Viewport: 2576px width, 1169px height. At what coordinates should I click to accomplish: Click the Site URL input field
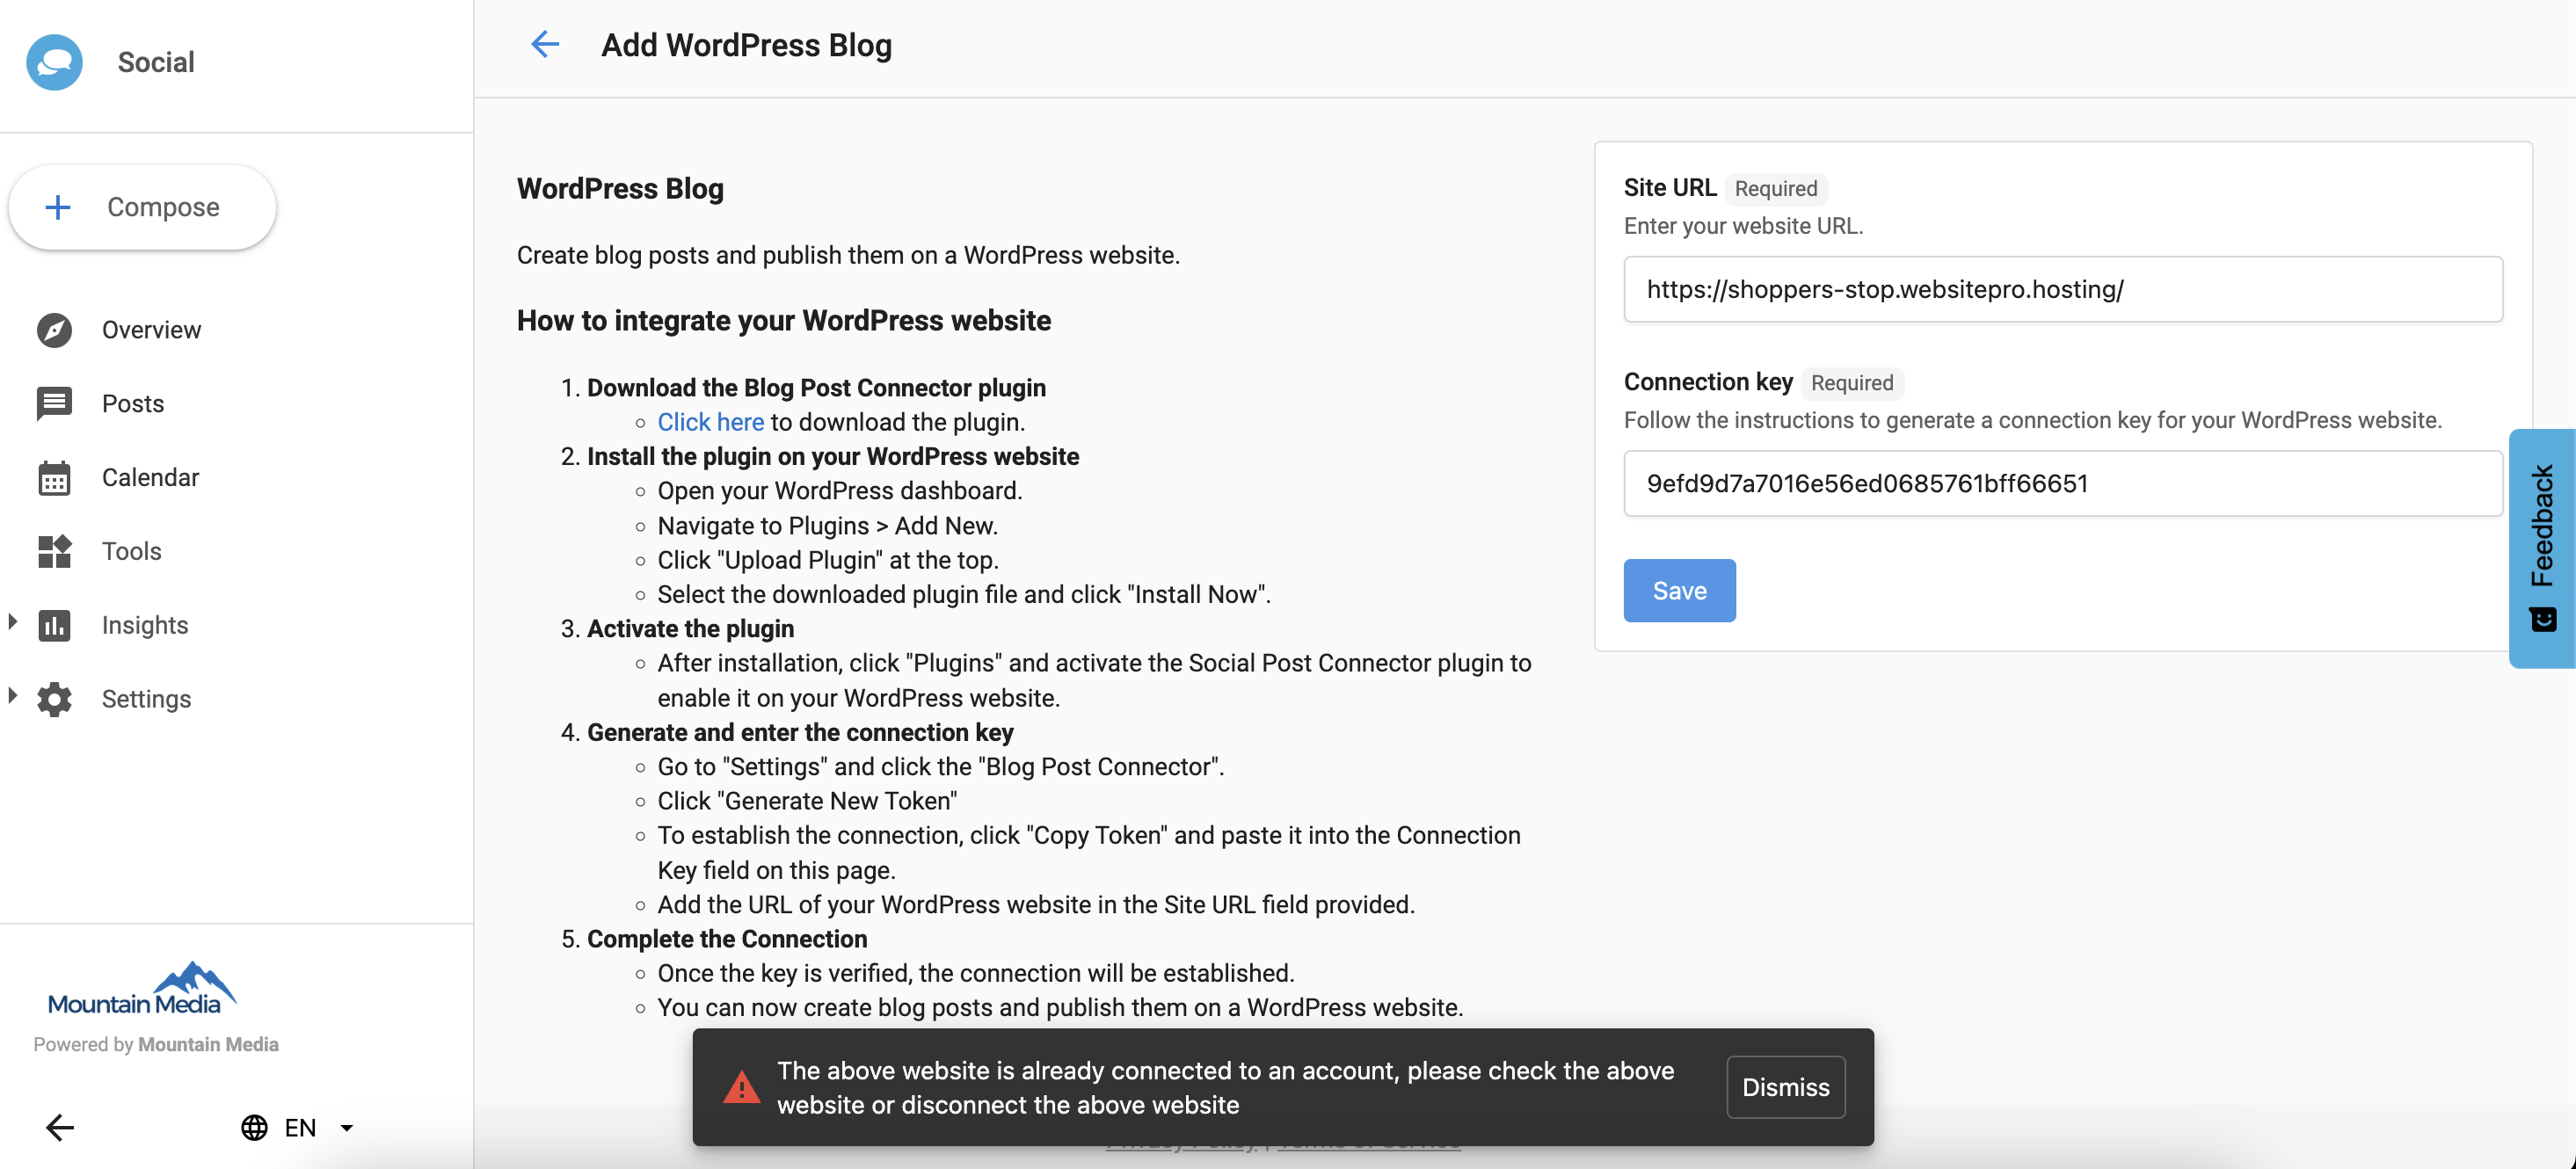point(2063,289)
